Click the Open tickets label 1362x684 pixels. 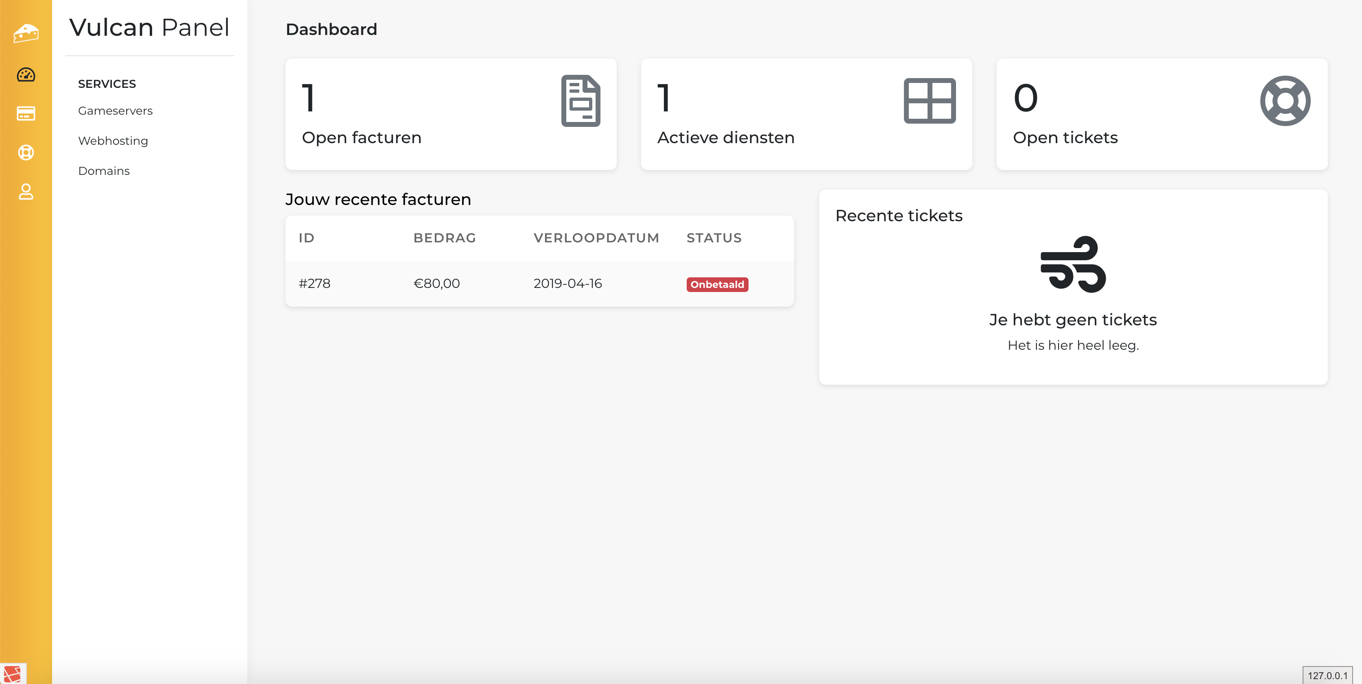(x=1065, y=137)
